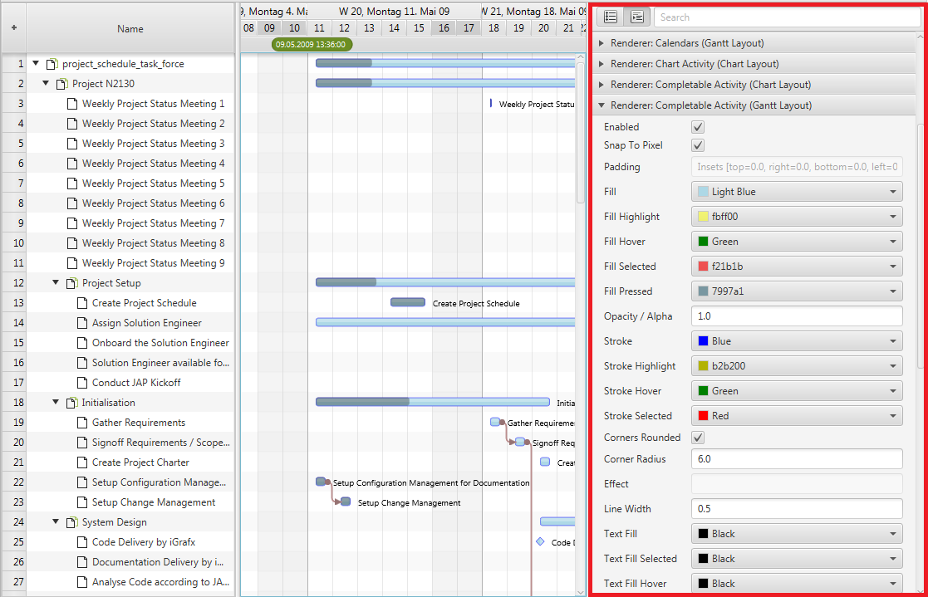Toggle the Enabled checkbox

pyautogui.click(x=698, y=126)
